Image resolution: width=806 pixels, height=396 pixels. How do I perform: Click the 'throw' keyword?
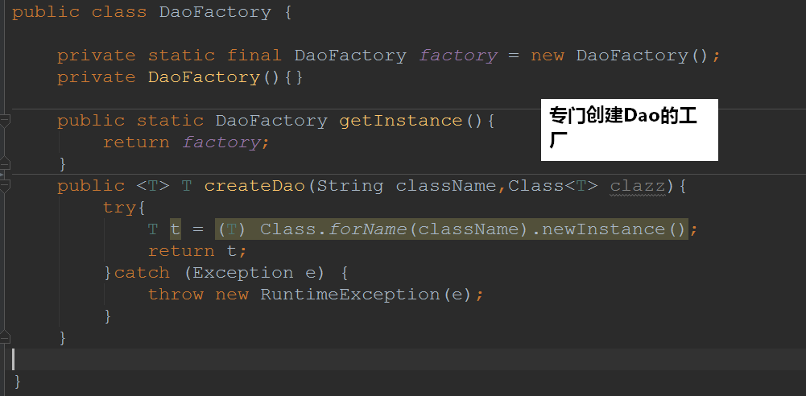(176, 295)
